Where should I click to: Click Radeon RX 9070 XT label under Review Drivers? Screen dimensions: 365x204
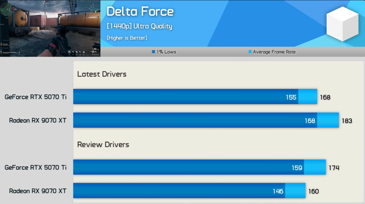pyautogui.click(x=38, y=191)
